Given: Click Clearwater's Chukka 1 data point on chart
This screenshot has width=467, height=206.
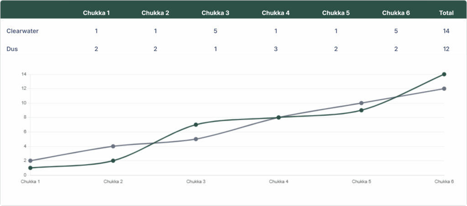Looking at the screenshot, I should click(x=30, y=168).
